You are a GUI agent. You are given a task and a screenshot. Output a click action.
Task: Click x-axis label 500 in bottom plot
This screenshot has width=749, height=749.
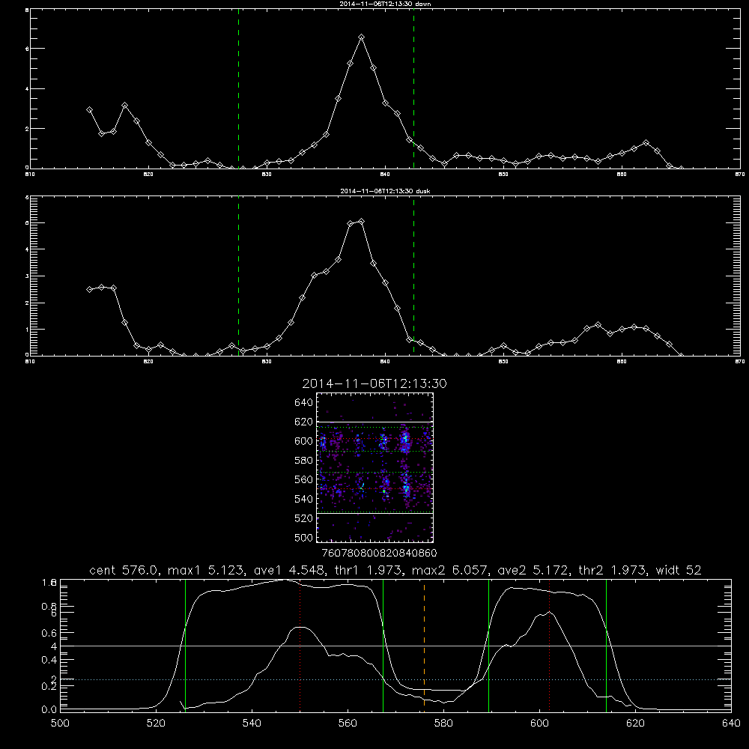pos(60,724)
